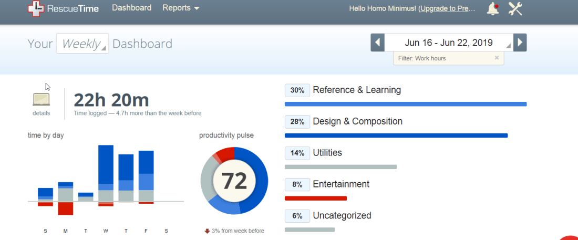This screenshot has width=578, height=240.
Task: Click the laptop details icon
Action: point(42,99)
